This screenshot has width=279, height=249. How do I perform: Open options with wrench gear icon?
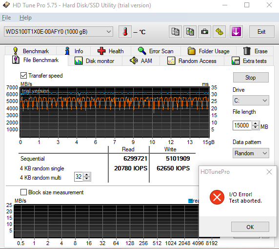tap(219, 32)
